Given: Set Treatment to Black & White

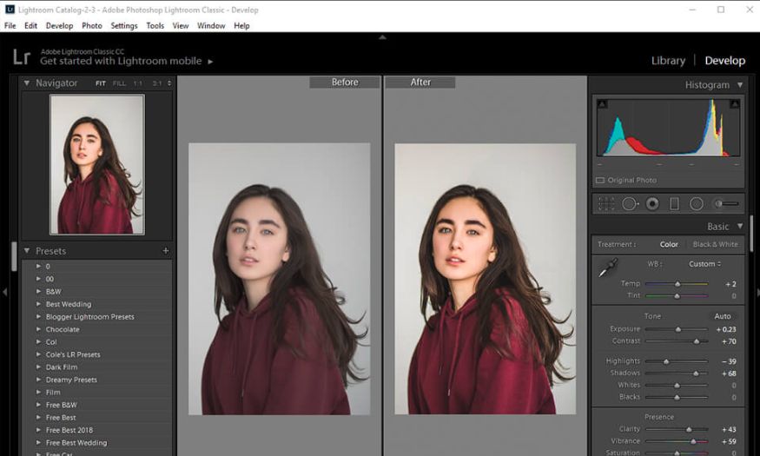Looking at the screenshot, I should coord(716,244).
